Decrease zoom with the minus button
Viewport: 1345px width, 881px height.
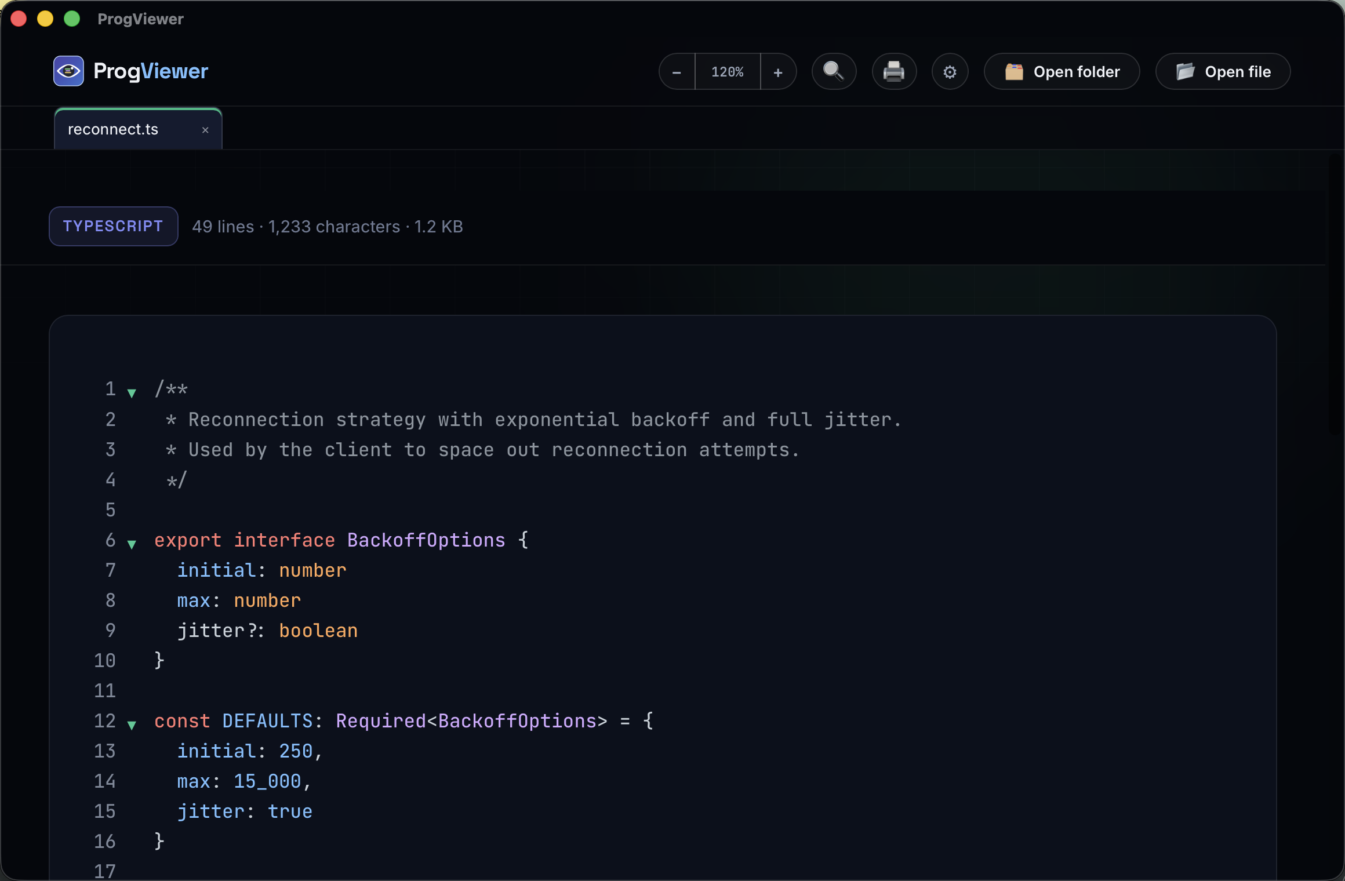tap(677, 72)
